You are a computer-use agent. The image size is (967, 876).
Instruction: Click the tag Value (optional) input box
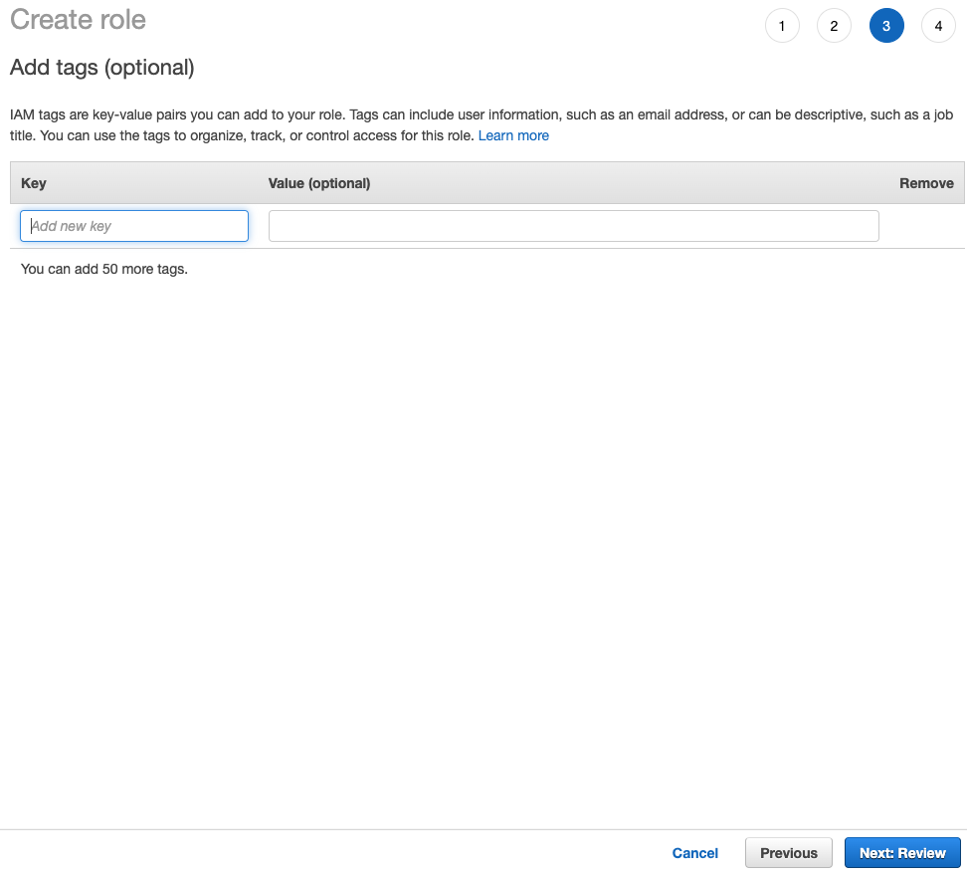pos(574,226)
